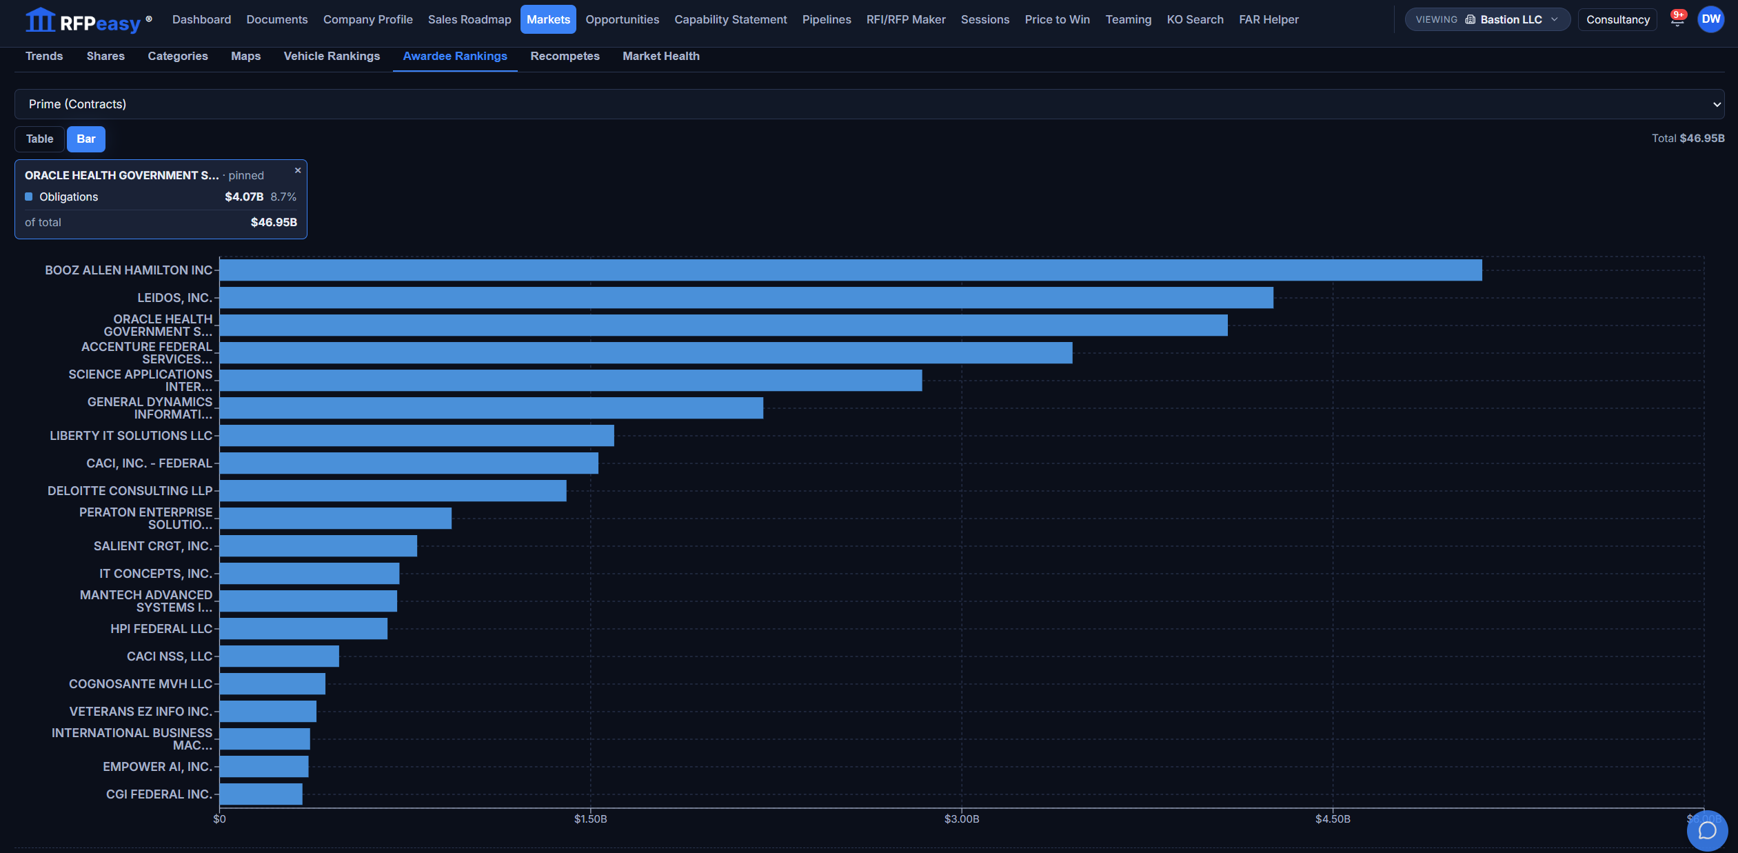Open Pipelines from the navigation bar

(x=827, y=19)
